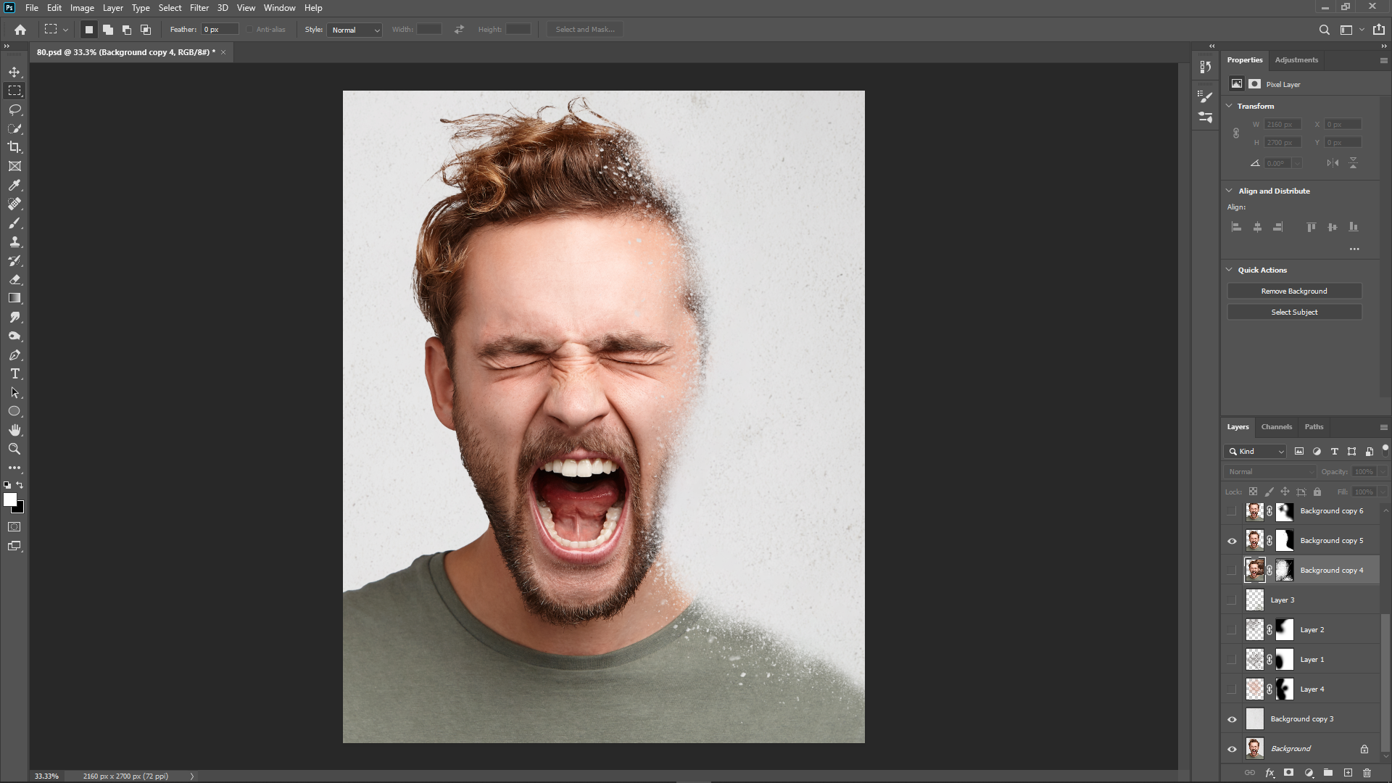Click the Select Subject button

coord(1294,312)
